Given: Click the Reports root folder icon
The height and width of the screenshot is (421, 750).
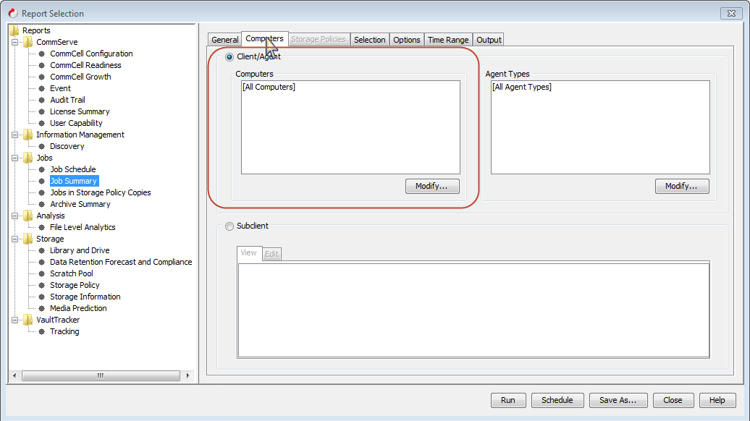Looking at the screenshot, I should (14, 30).
